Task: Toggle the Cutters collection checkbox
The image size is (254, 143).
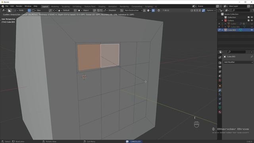Action: [x=248, y=20]
